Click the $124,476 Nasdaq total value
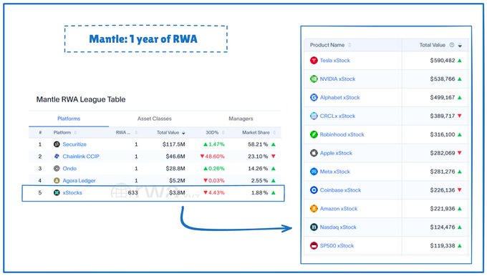 443,227
